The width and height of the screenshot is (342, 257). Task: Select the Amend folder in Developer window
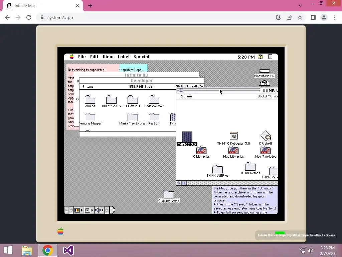[90, 100]
